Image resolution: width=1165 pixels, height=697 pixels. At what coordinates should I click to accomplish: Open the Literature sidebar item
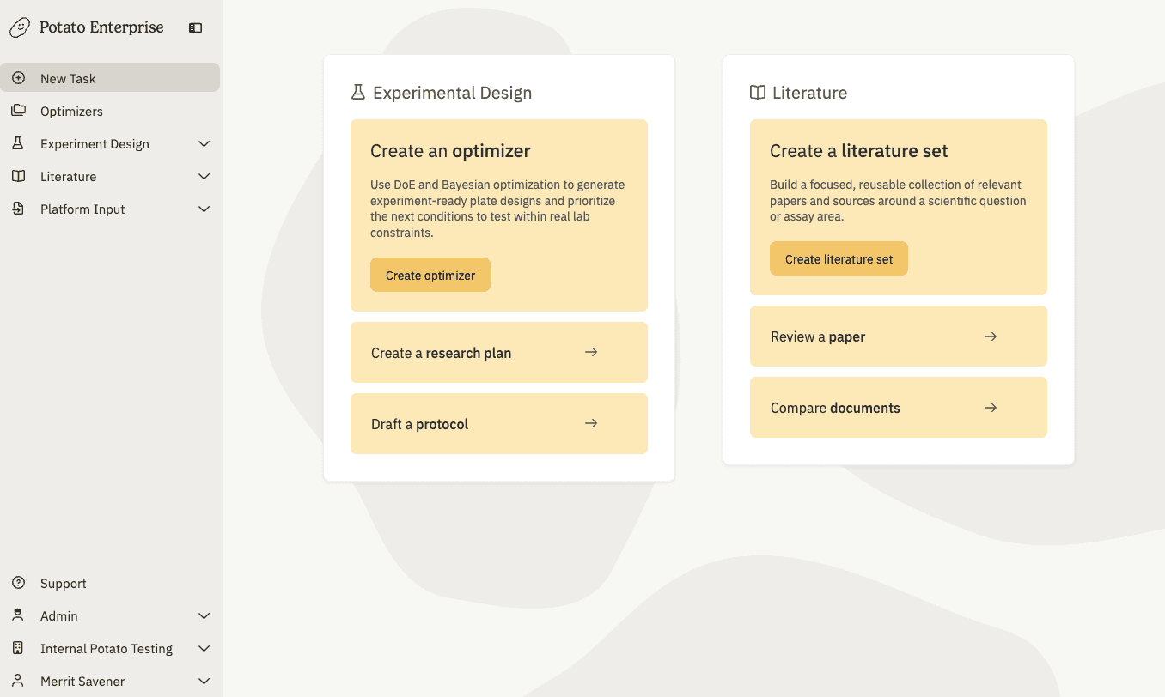coord(110,176)
